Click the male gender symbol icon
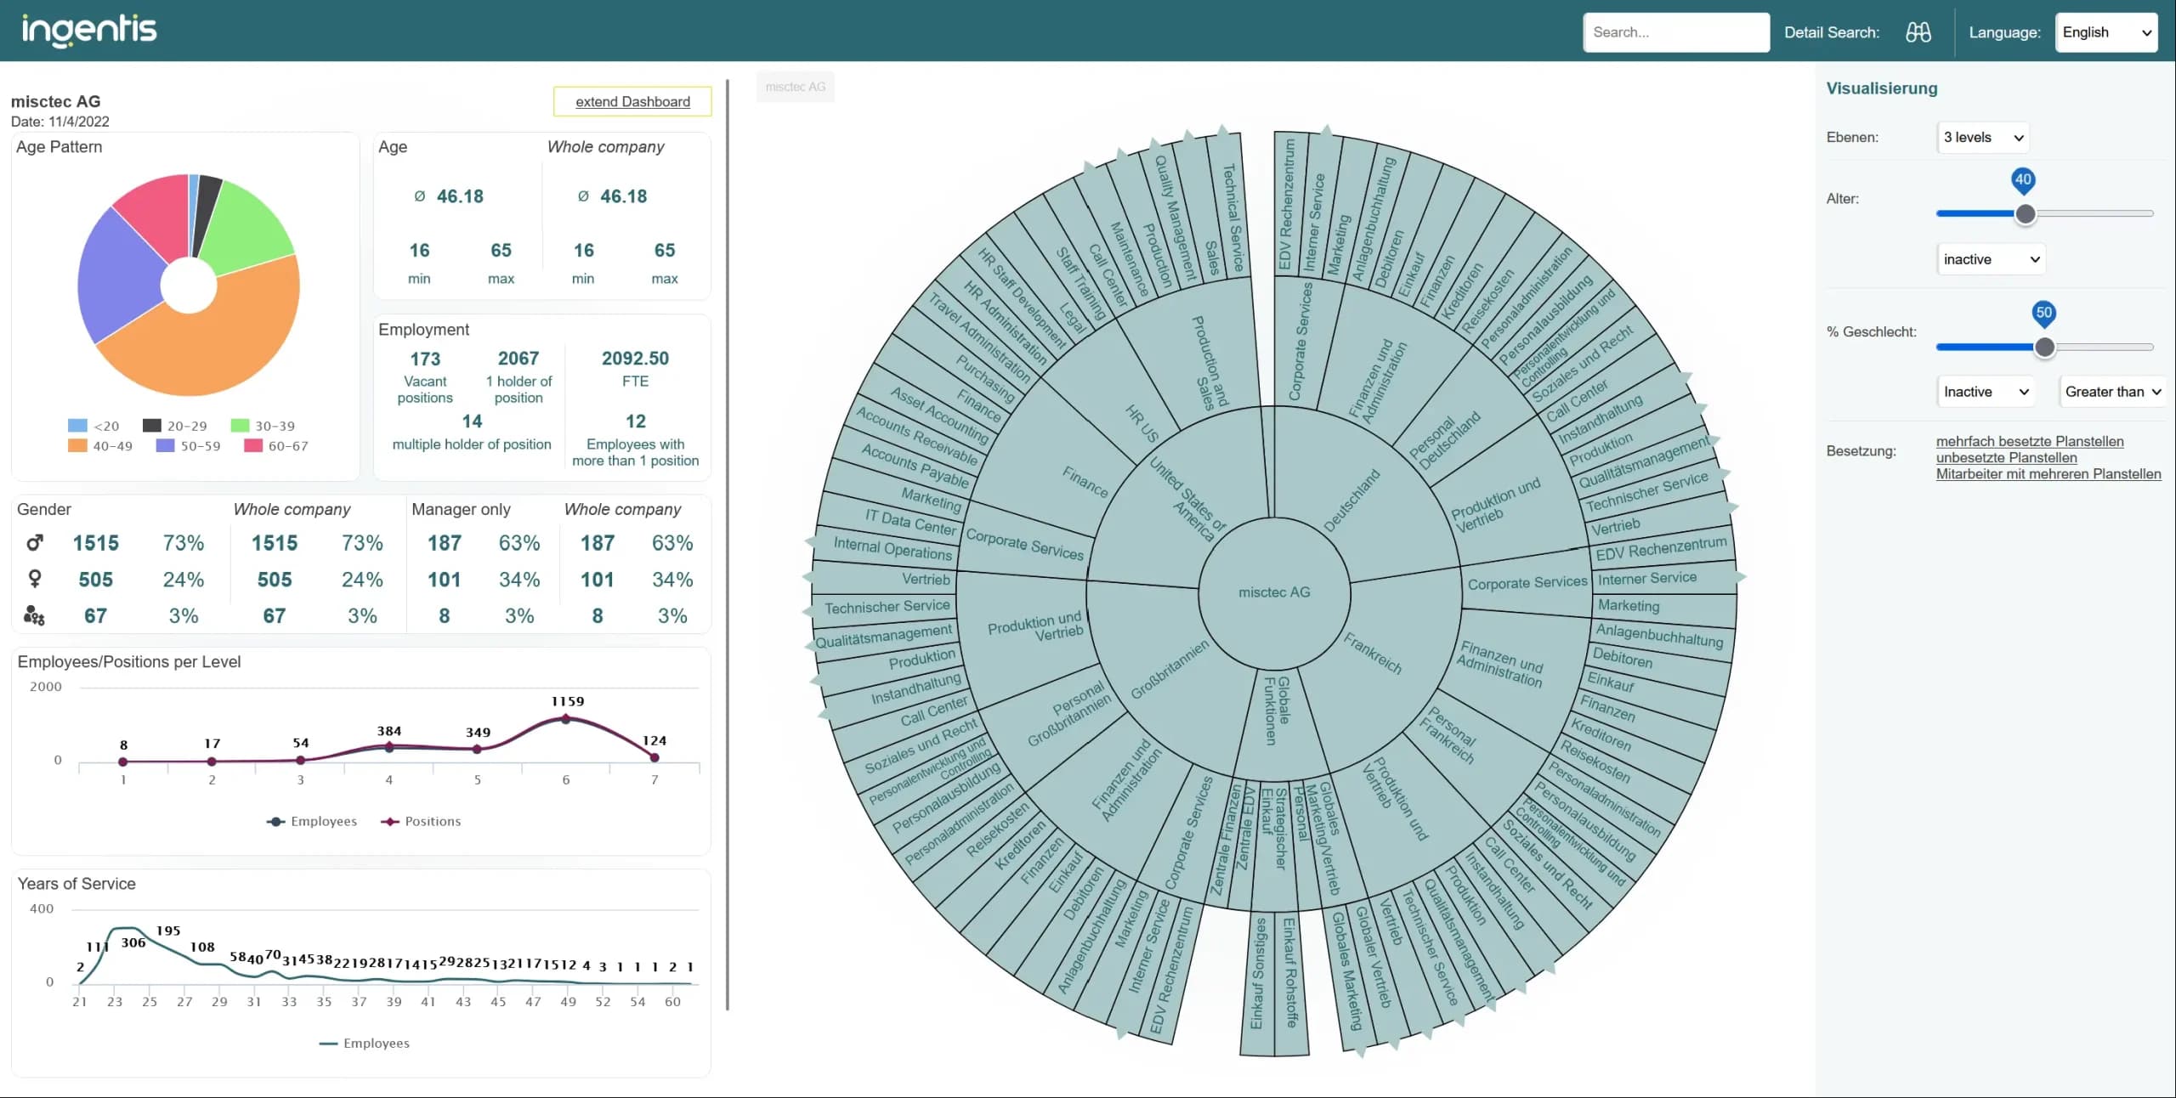This screenshot has height=1098, width=2176. click(35, 542)
